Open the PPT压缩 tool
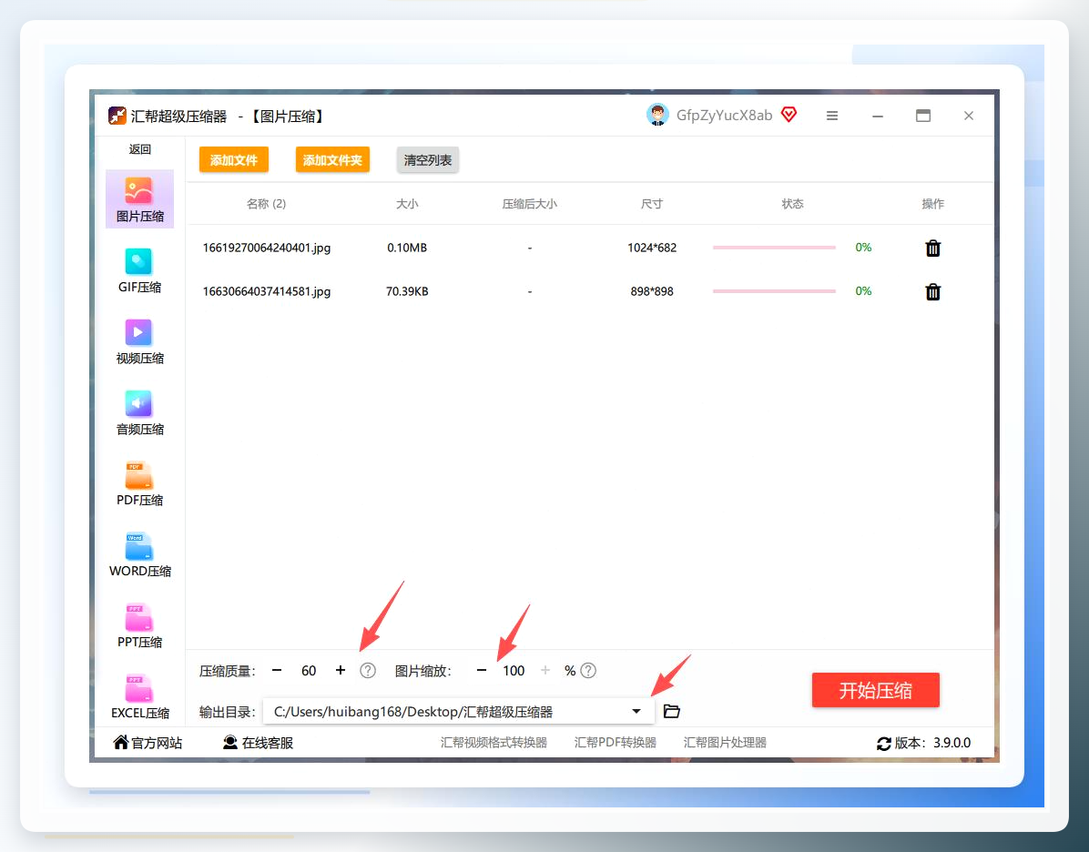This screenshot has height=852, width=1089. (x=139, y=625)
